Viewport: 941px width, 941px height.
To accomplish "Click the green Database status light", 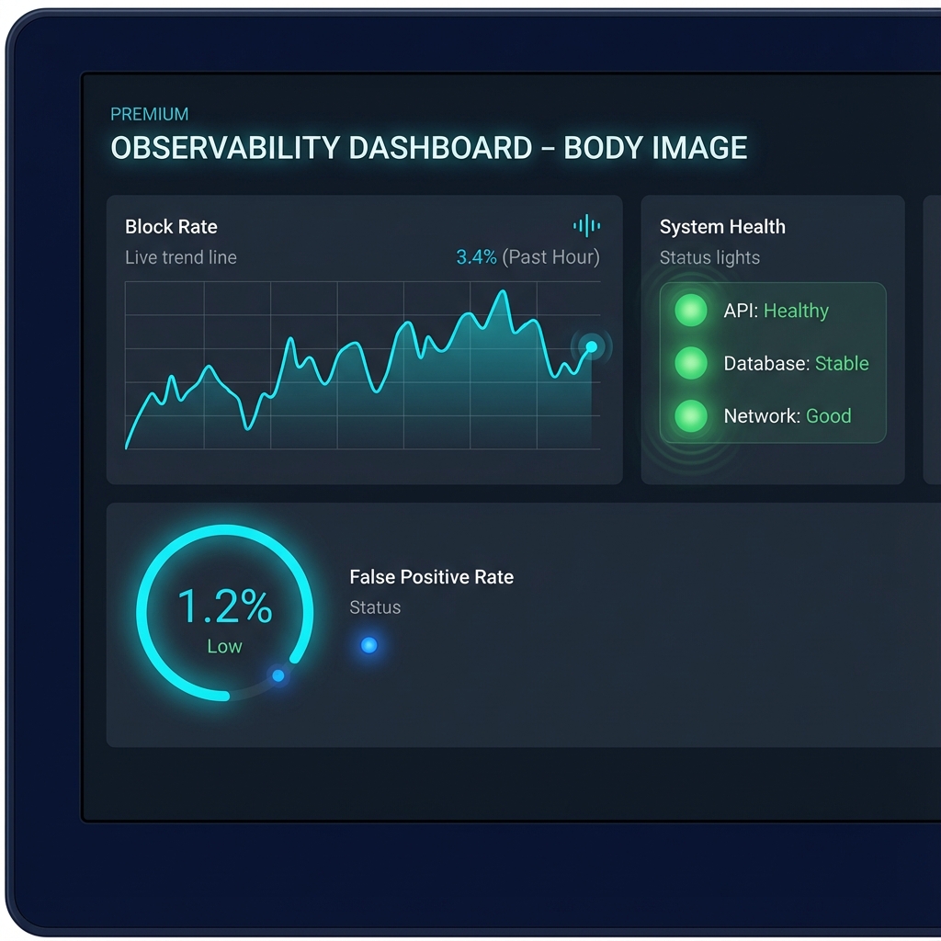I will point(690,363).
